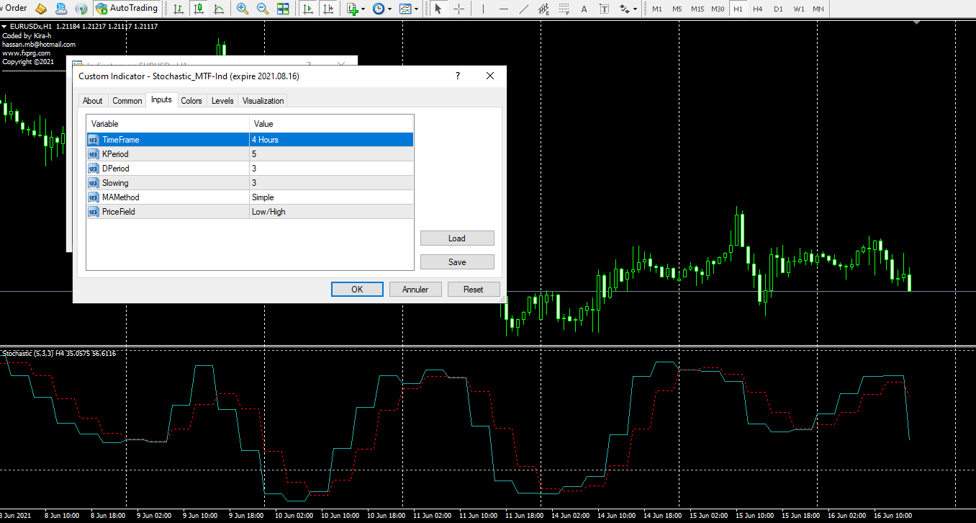
Task: Select the trendline drawing tool
Action: [x=524, y=9]
